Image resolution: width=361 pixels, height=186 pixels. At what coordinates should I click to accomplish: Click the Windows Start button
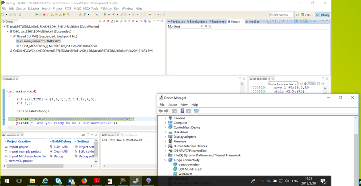click(6, 181)
